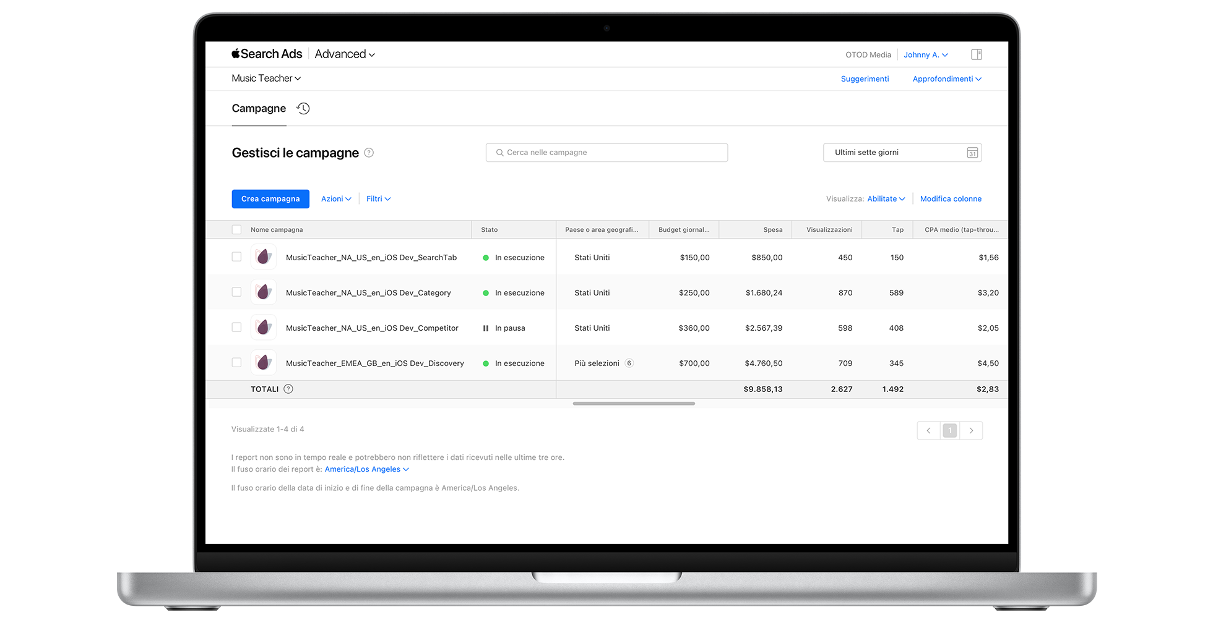1213x633 pixels.
Task: Open app icon for Discovery campaign
Action: tap(264, 362)
